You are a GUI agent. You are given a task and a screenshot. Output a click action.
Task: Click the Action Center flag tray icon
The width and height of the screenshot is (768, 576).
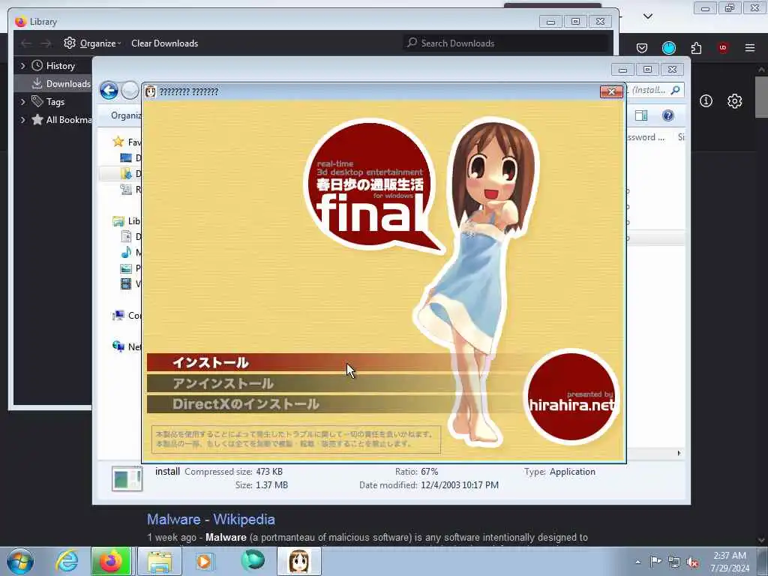tap(655, 562)
